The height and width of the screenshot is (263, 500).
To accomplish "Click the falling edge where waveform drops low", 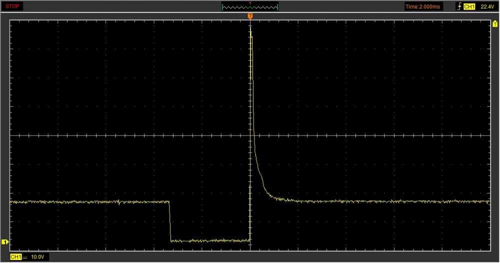I will pyautogui.click(x=170, y=221).
